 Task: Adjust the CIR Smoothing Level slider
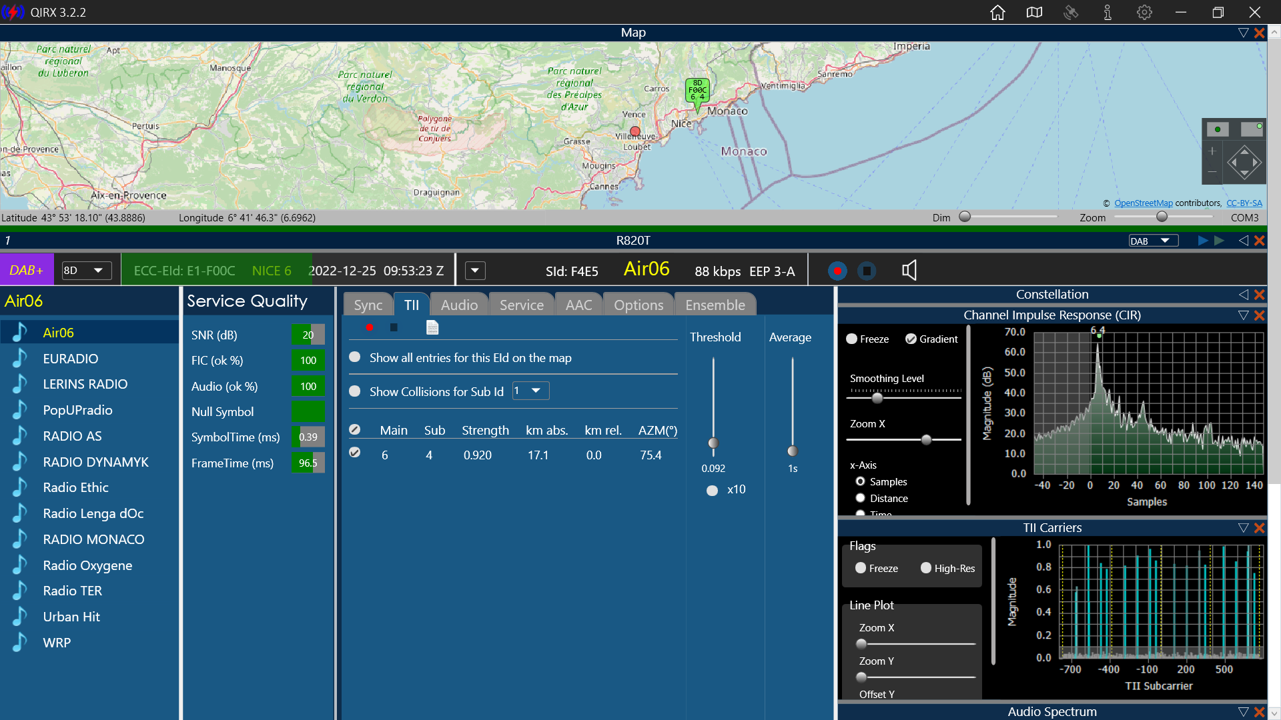[877, 398]
